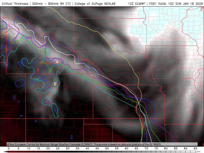Screen dimensions: 204x153
Task: Click the "Valid: 15Z SUN JAN 18 2026" text
Action: pos(181,4)
